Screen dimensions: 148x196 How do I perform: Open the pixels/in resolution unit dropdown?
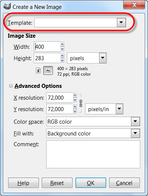click(x=119, y=109)
